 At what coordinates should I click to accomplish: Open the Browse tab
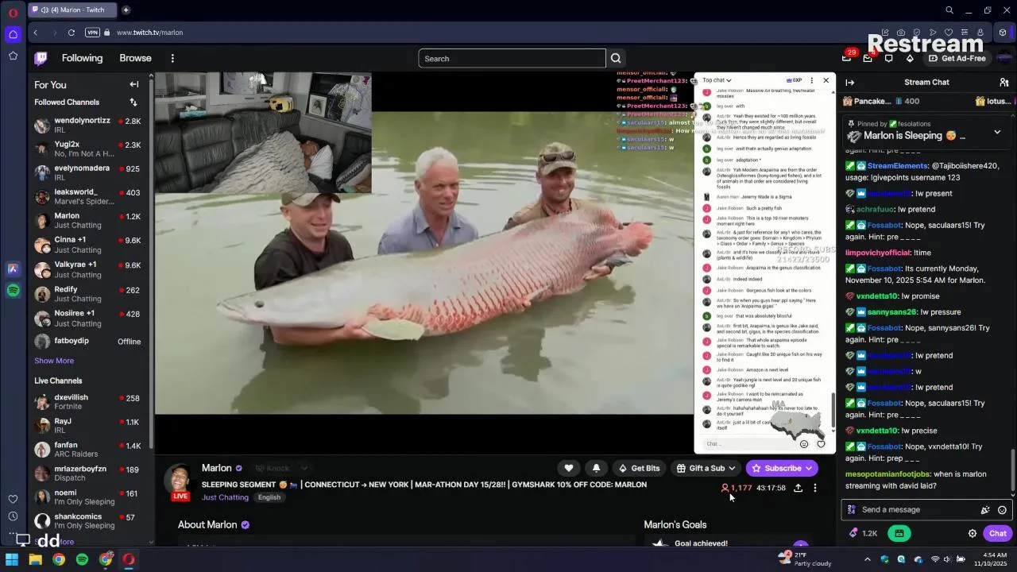pyautogui.click(x=135, y=58)
